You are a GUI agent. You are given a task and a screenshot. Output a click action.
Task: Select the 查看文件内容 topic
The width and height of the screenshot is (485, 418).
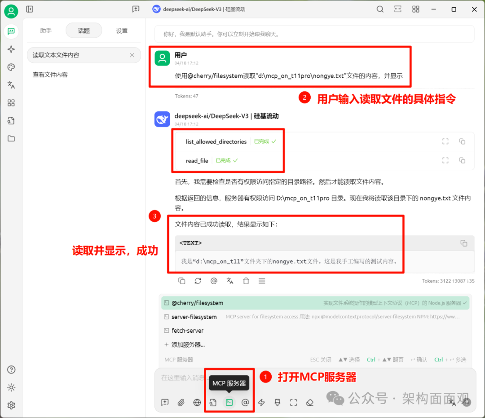50,75
